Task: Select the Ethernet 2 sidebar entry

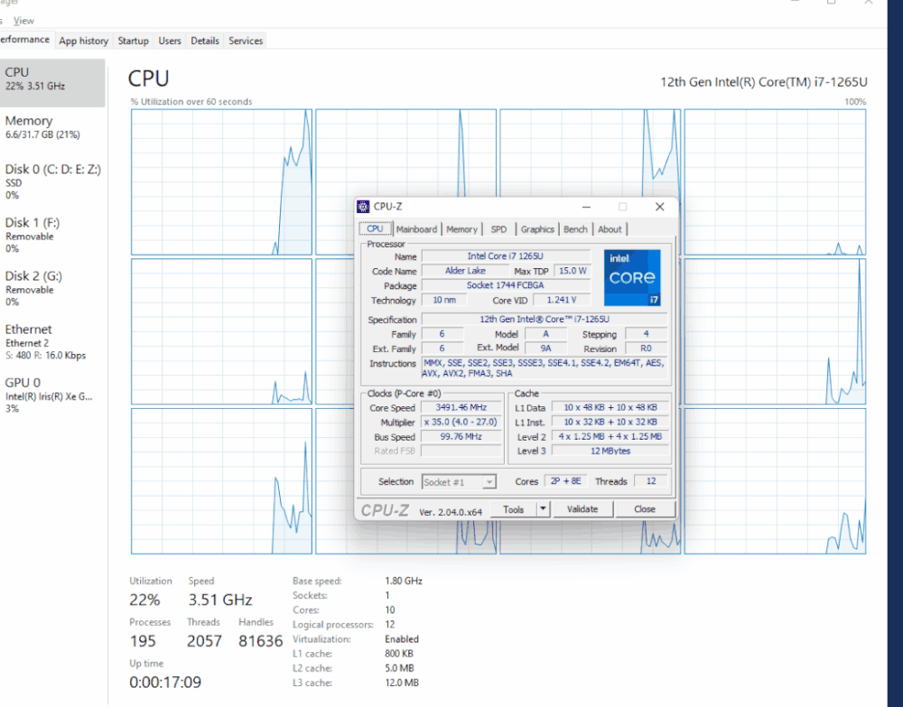Action: (x=52, y=342)
